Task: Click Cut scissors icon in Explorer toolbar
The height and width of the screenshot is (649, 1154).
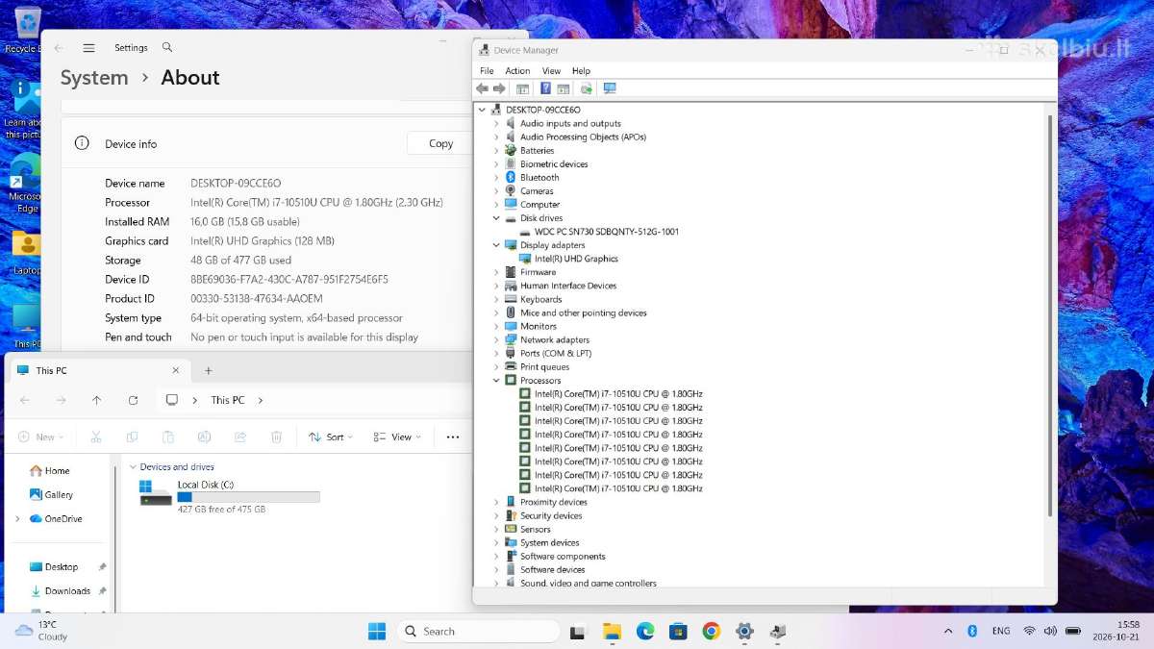Action: pos(96,437)
